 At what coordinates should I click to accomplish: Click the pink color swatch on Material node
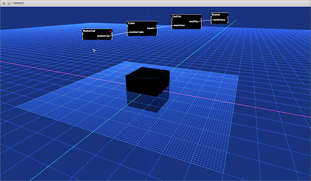(110, 31)
